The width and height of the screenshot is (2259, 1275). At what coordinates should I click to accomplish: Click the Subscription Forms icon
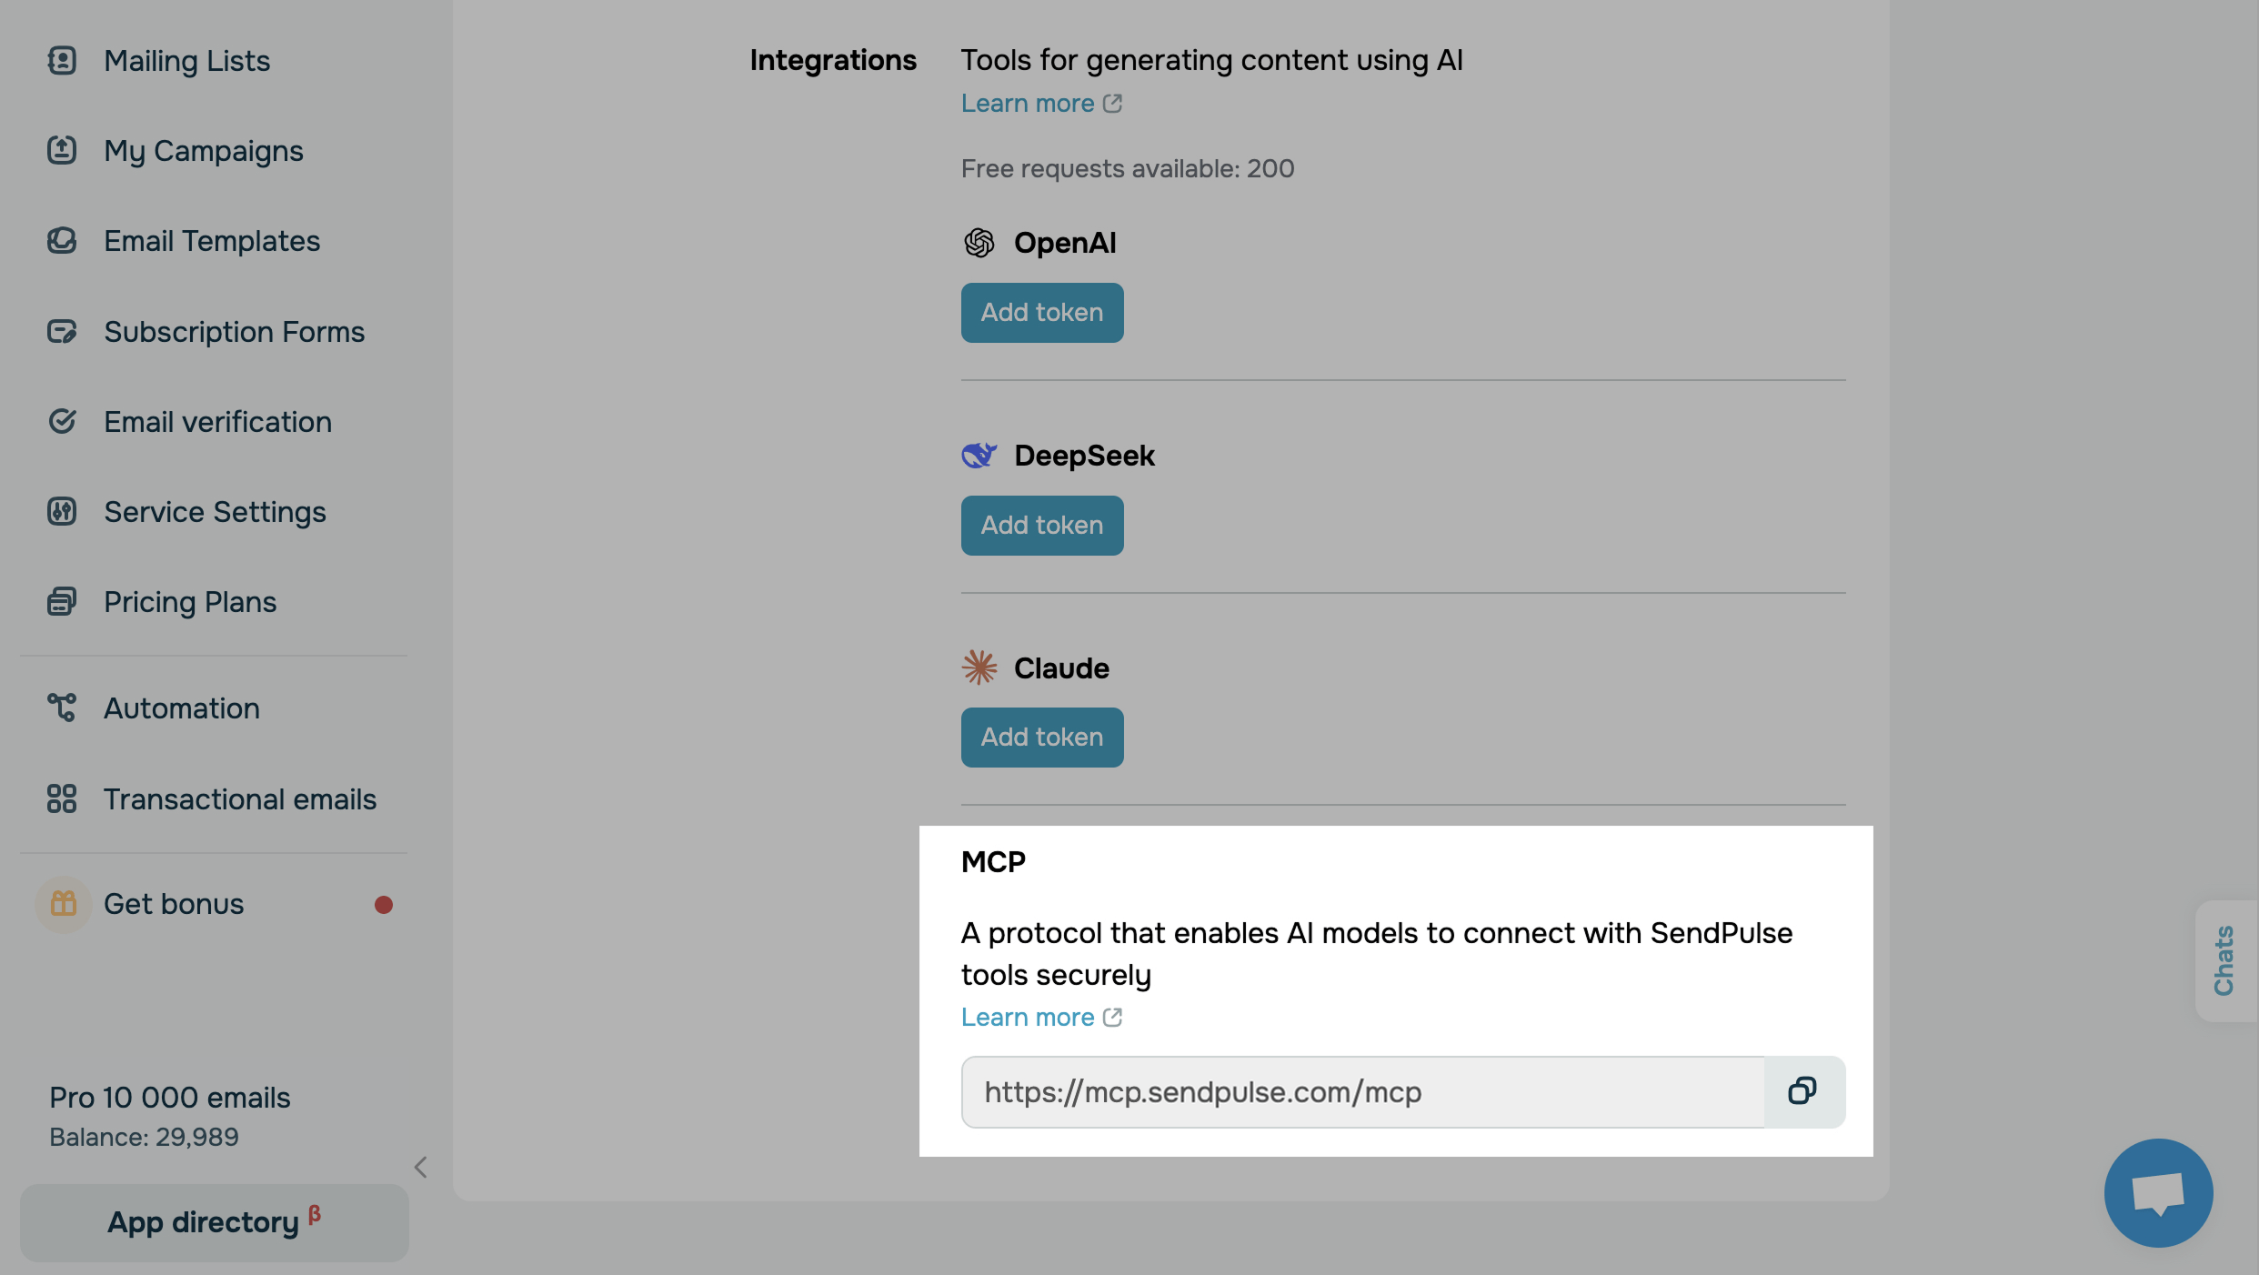(x=62, y=332)
